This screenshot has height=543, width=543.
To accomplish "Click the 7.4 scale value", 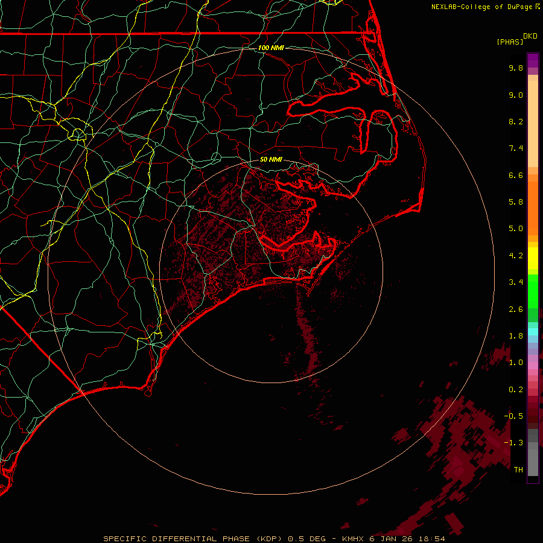I will point(516,148).
